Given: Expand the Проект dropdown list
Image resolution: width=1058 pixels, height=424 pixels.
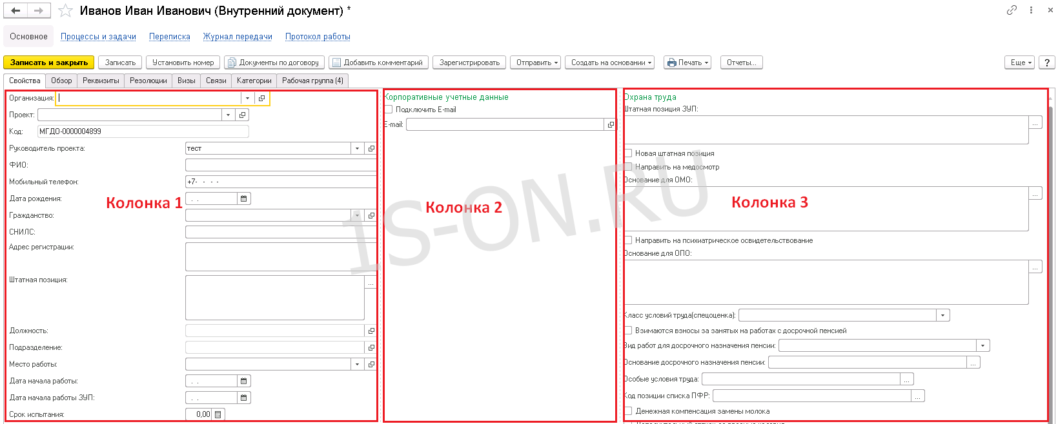Looking at the screenshot, I should (x=228, y=115).
